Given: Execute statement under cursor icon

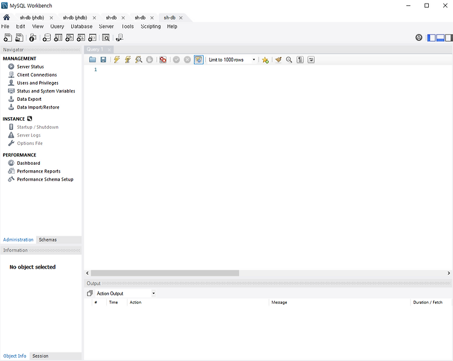Looking at the screenshot, I should click(127, 60).
